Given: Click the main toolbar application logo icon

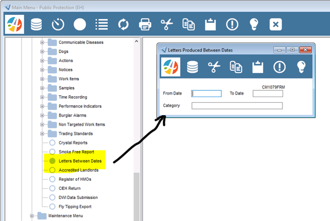Looking at the screenshot, I should (14, 24).
